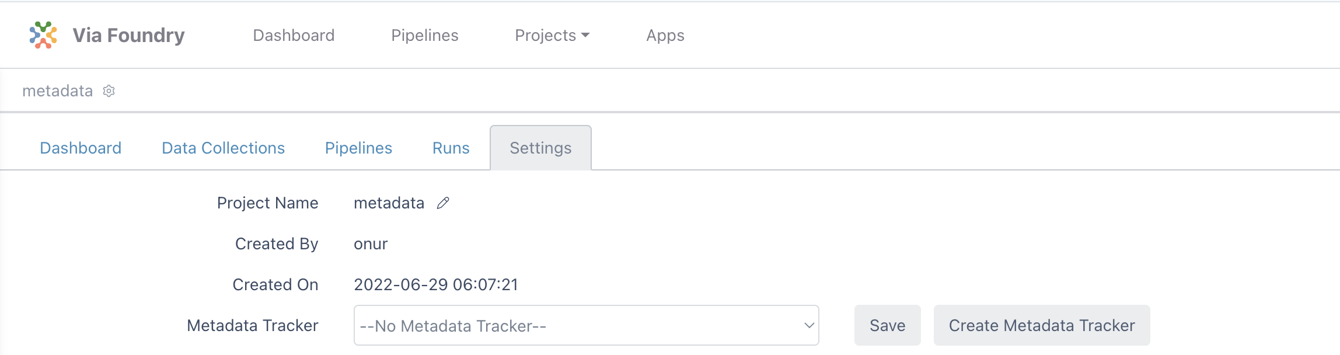Click the project name value metadata
Image resolution: width=1340 pixels, height=355 pixels.
389,203
